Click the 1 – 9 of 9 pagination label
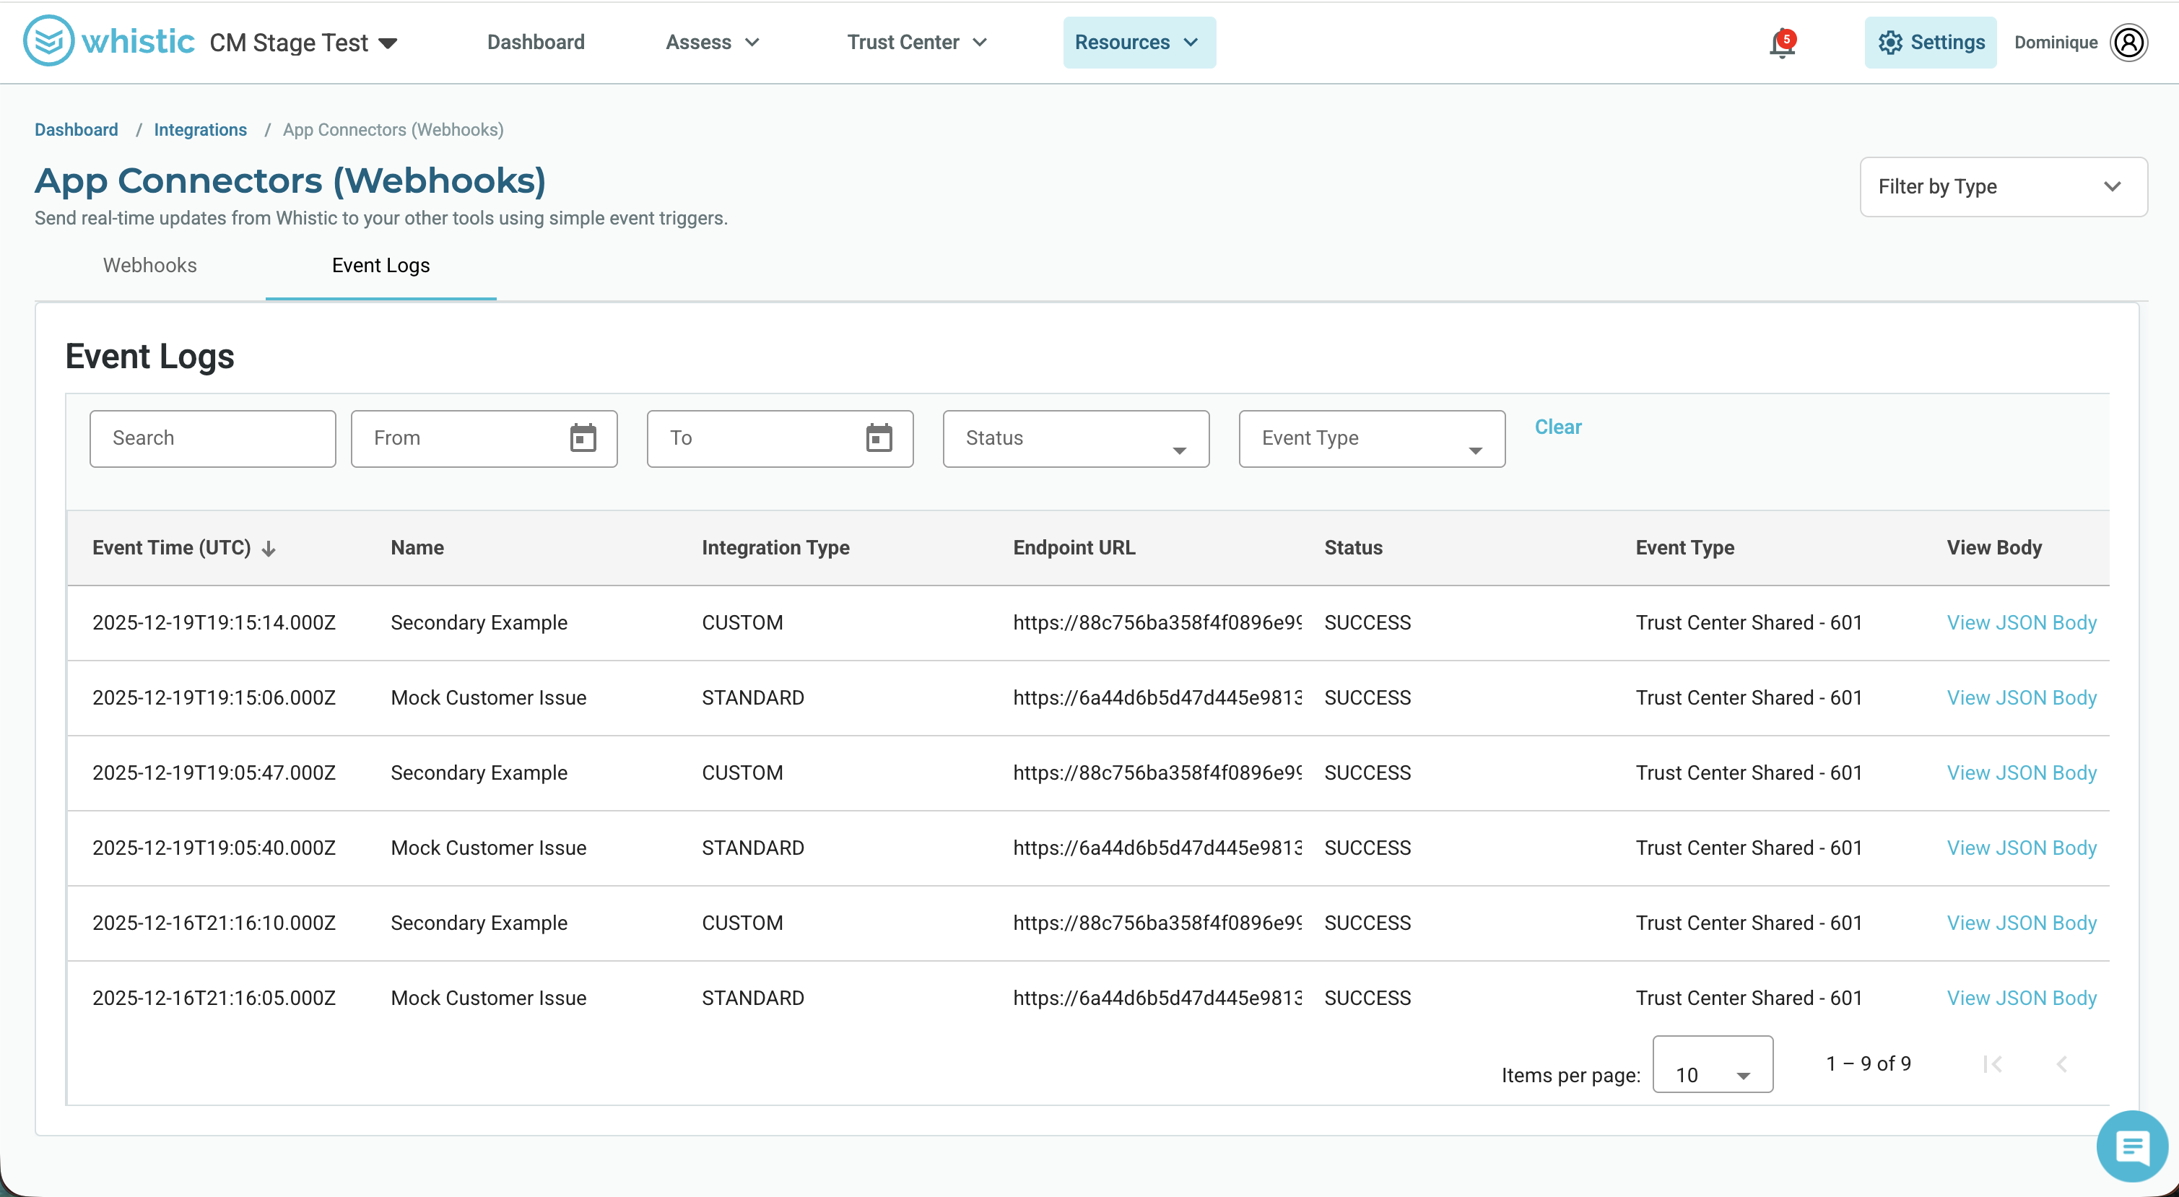2179x1197 pixels. click(1869, 1064)
